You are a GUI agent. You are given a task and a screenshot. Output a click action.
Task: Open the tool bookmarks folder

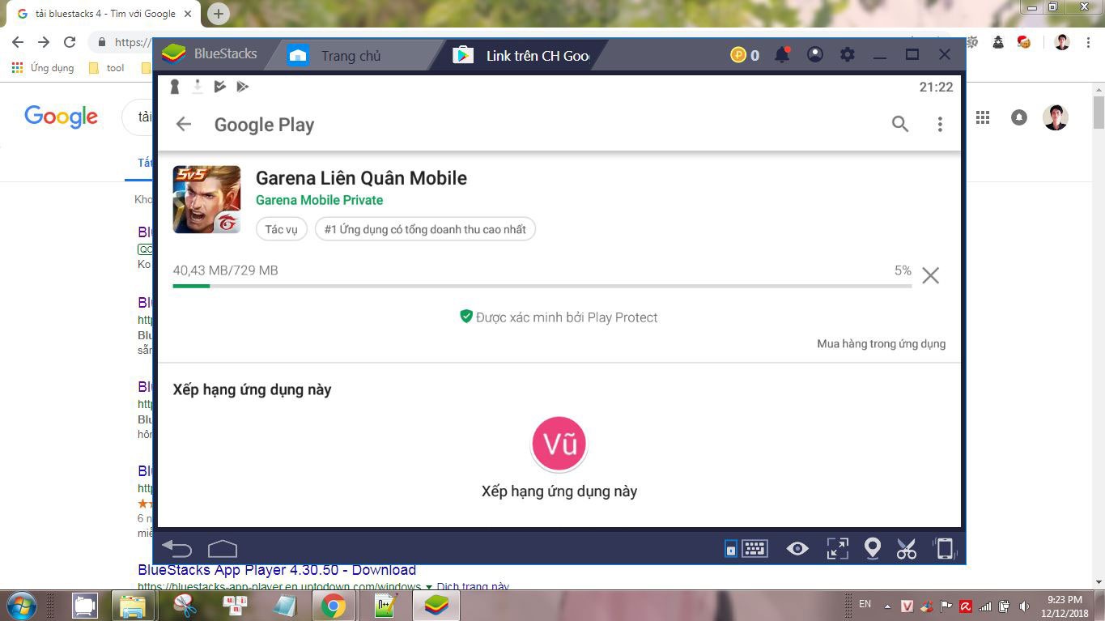tap(106, 68)
